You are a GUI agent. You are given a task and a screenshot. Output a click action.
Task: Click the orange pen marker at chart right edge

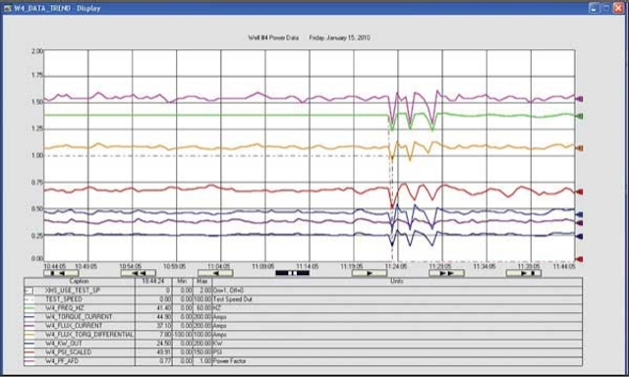579,148
